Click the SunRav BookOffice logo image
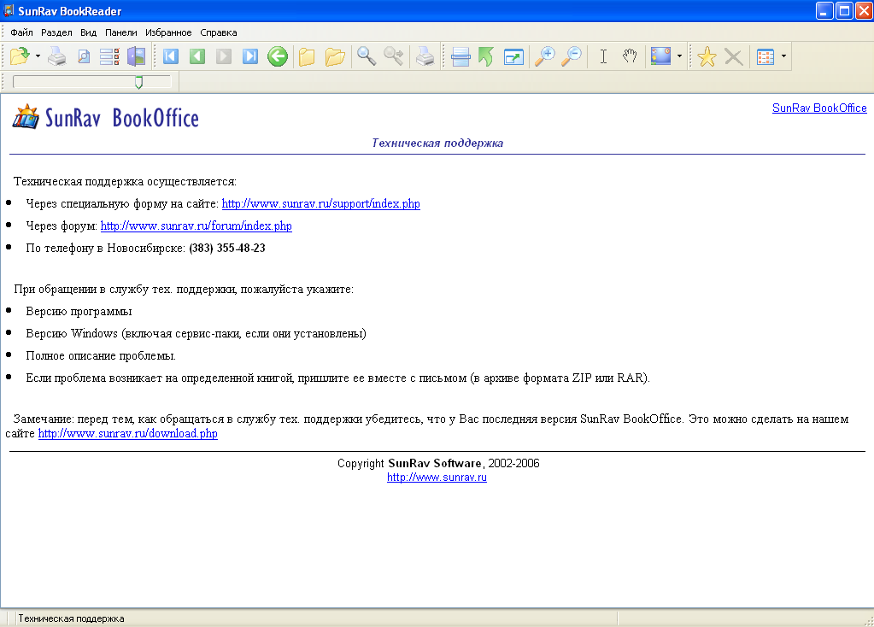 point(105,117)
